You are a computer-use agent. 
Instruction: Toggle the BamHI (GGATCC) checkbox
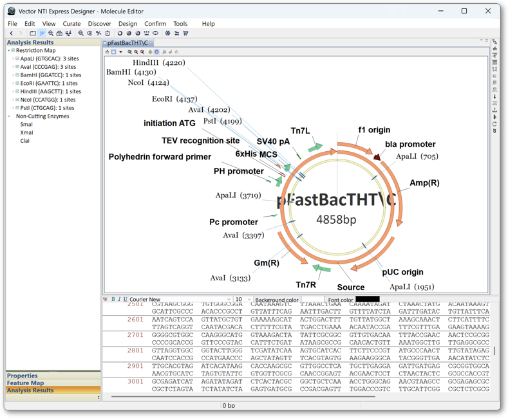click(x=17, y=75)
